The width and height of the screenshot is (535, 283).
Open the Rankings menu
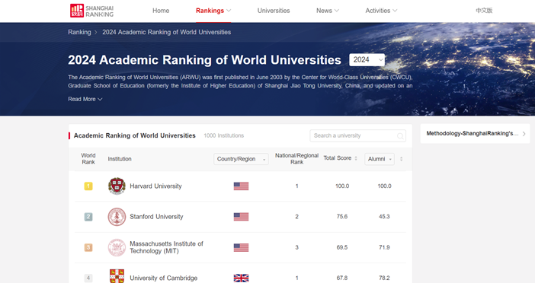coord(213,11)
